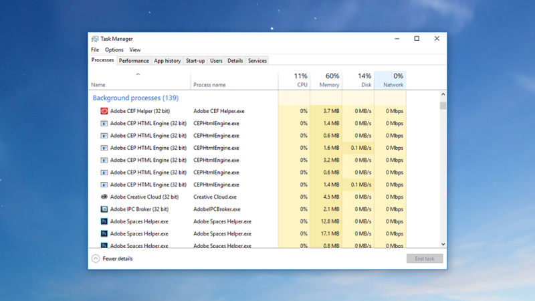Sort by the Process name column header

pyautogui.click(x=234, y=80)
